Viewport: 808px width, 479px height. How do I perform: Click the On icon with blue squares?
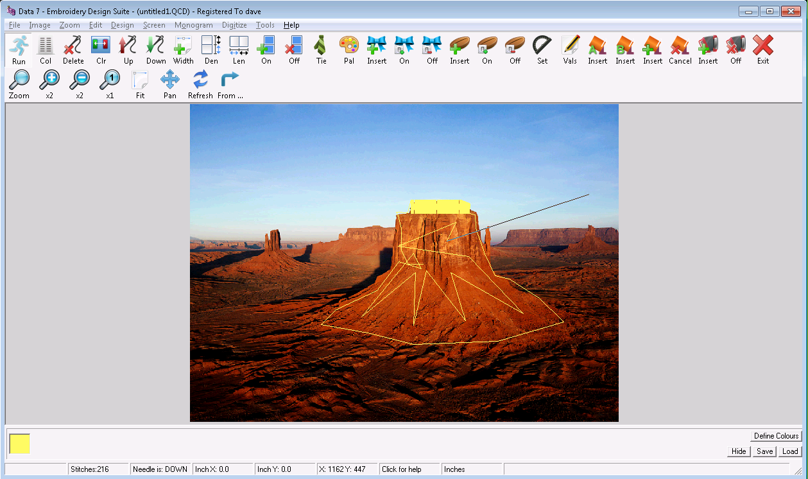coord(266,46)
